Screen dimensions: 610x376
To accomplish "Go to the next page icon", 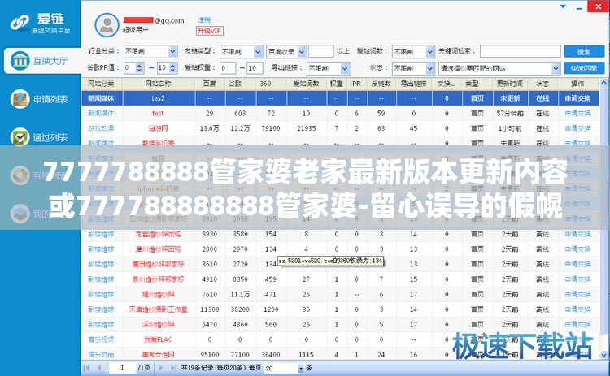I will pyautogui.click(x=161, y=367).
